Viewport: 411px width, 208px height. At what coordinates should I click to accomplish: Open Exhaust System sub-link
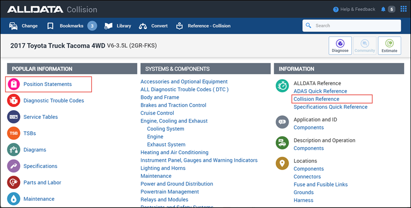(166, 144)
